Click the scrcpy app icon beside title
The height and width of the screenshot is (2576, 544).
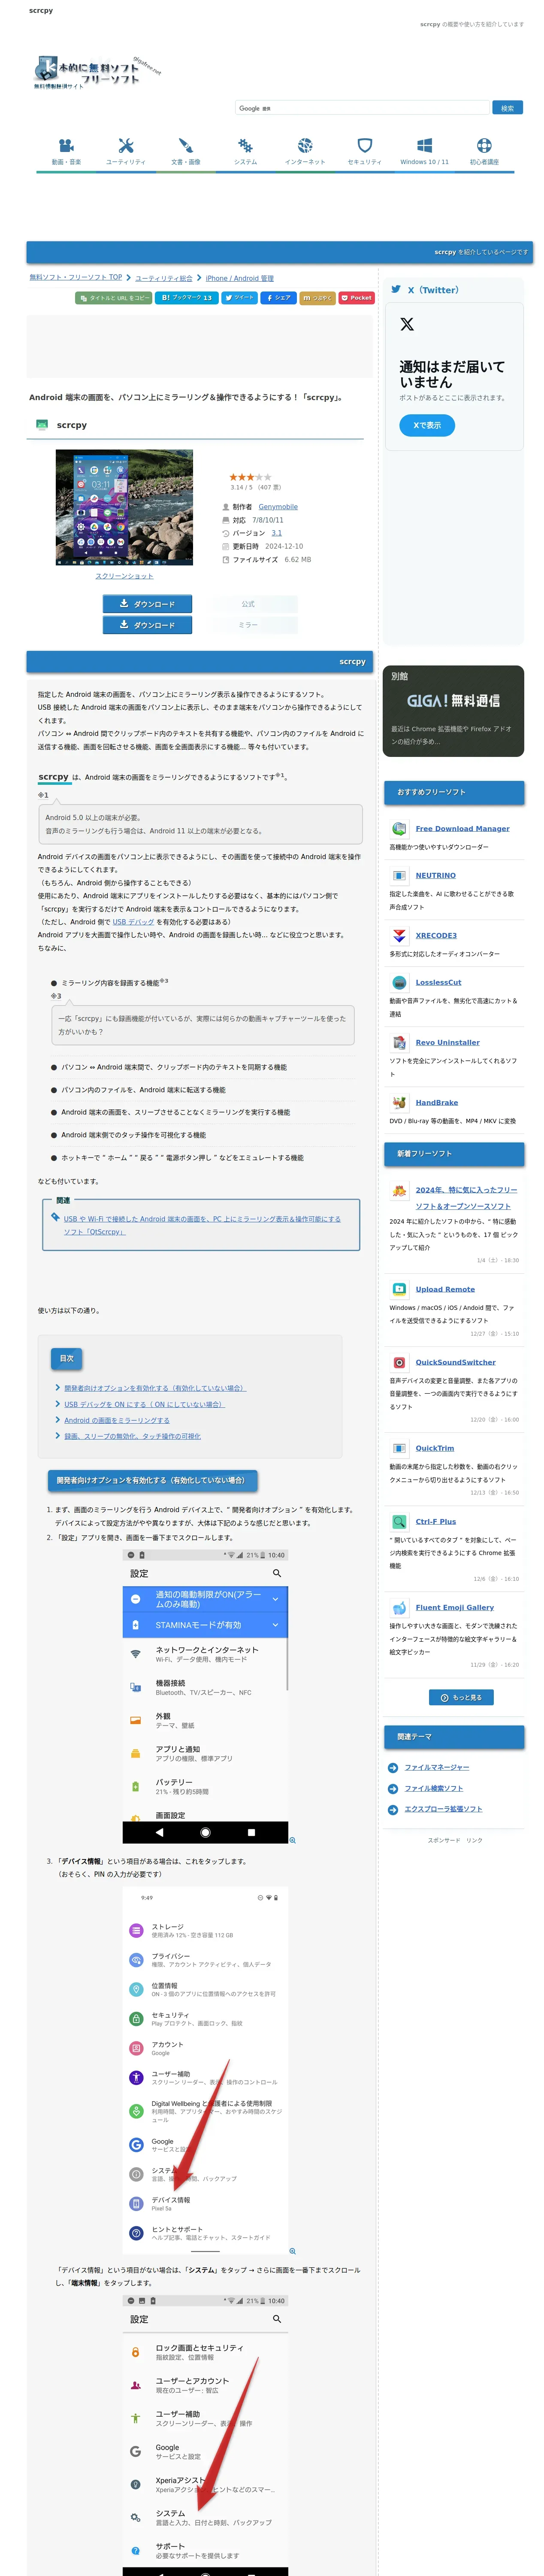coord(42,425)
